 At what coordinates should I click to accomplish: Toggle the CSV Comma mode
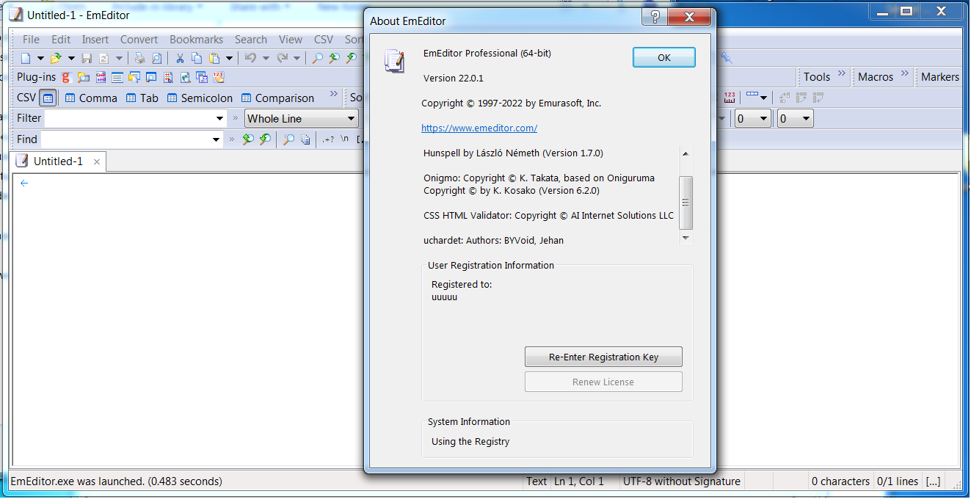(x=91, y=98)
